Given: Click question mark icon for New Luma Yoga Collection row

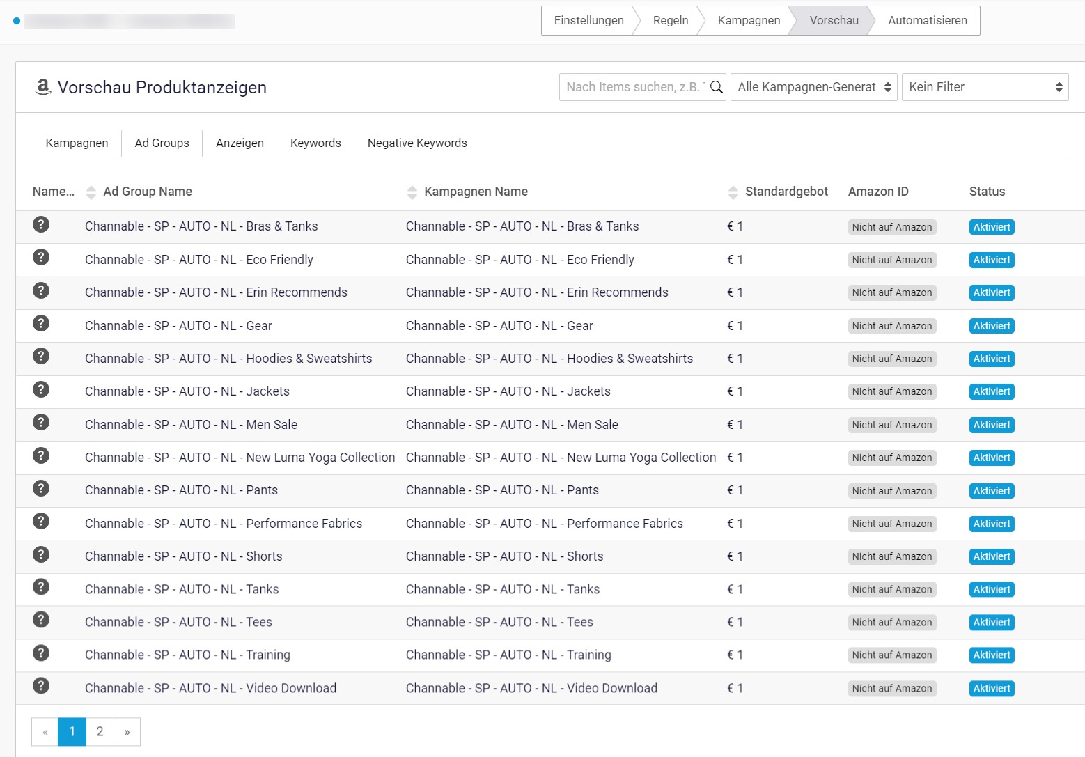Looking at the screenshot, I should [41, 455].
